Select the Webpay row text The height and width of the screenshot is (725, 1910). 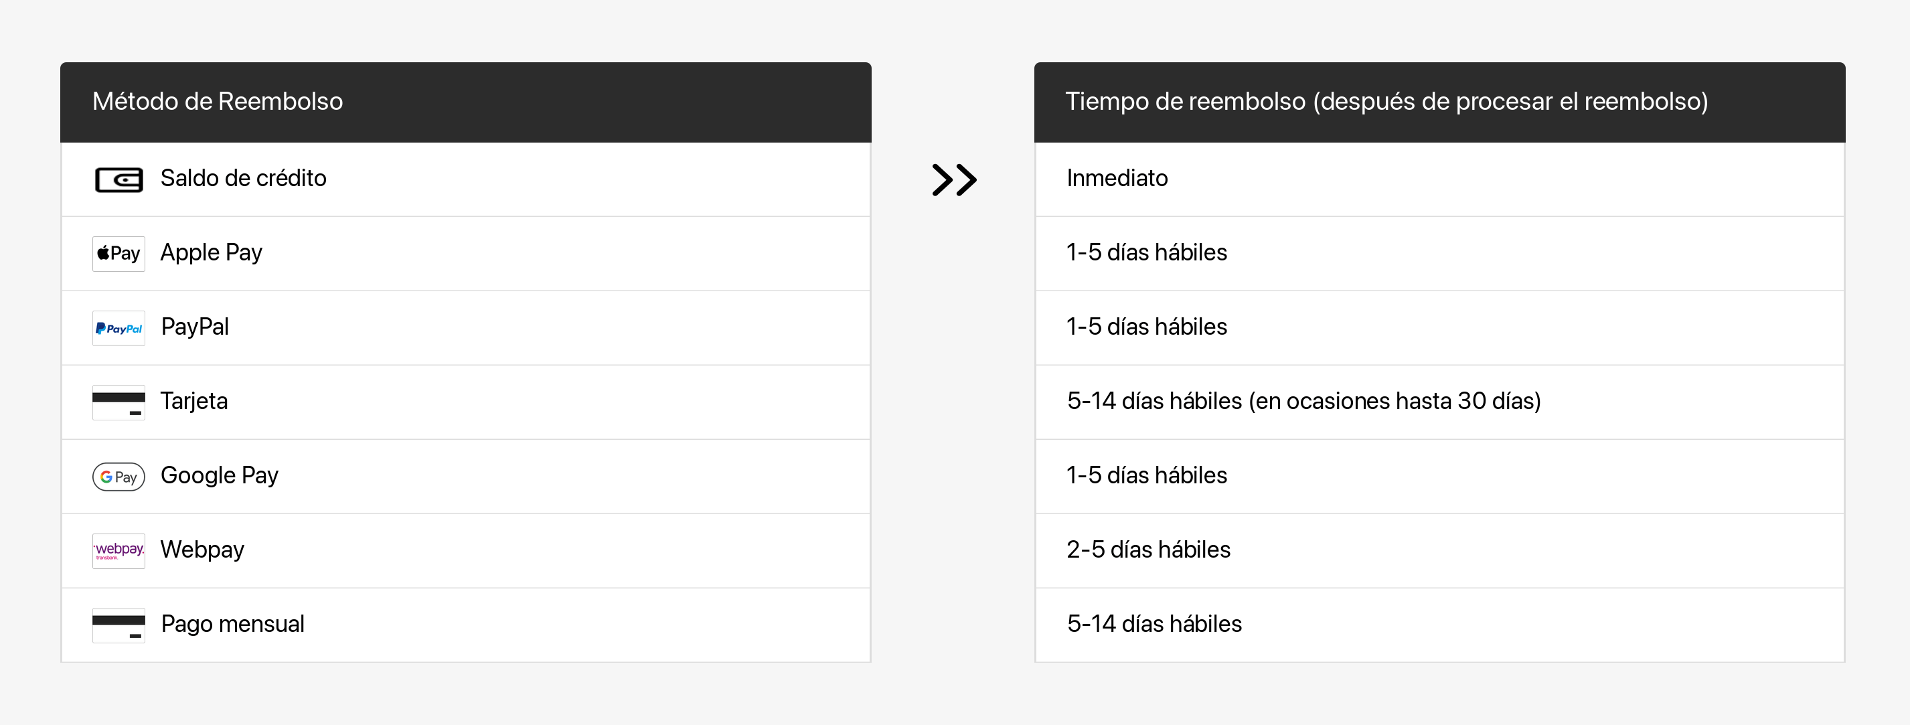(202, 550)
